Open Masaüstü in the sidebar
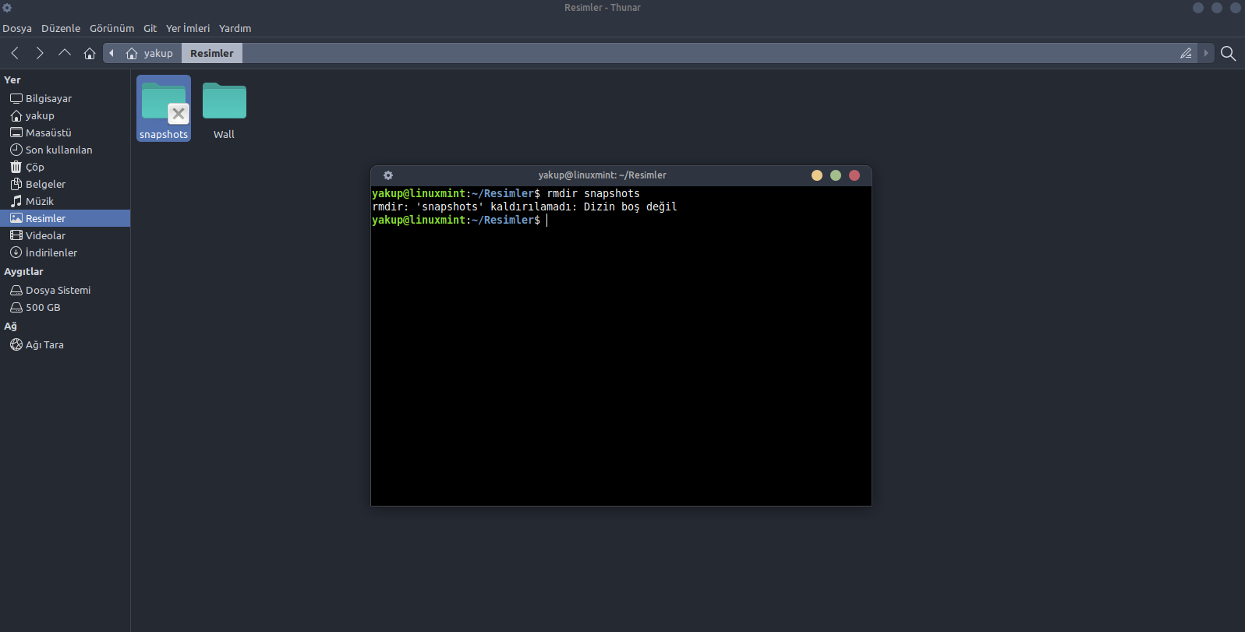Image resolution: width=1245 pixels, height=632 pixels. click(65, 132)
